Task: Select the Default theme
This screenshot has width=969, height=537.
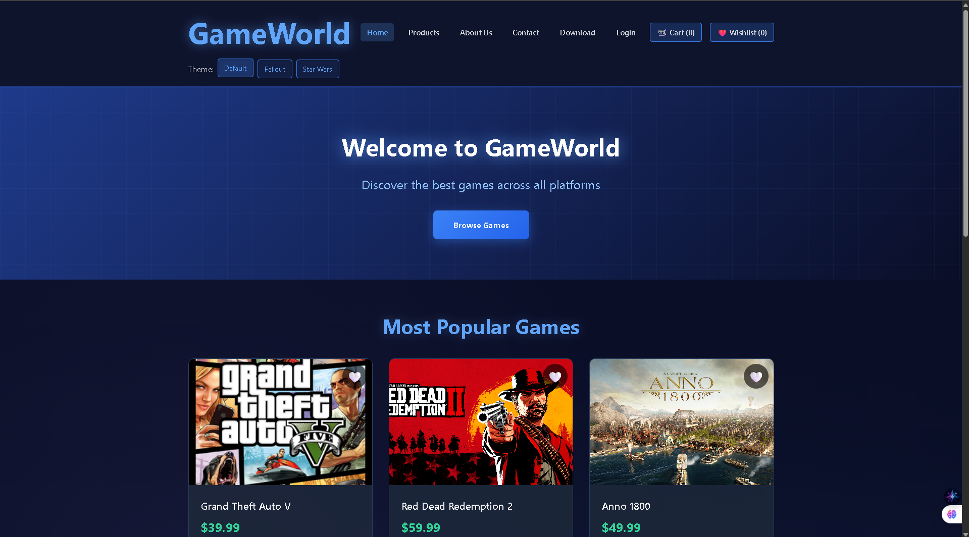Action: 235,68
